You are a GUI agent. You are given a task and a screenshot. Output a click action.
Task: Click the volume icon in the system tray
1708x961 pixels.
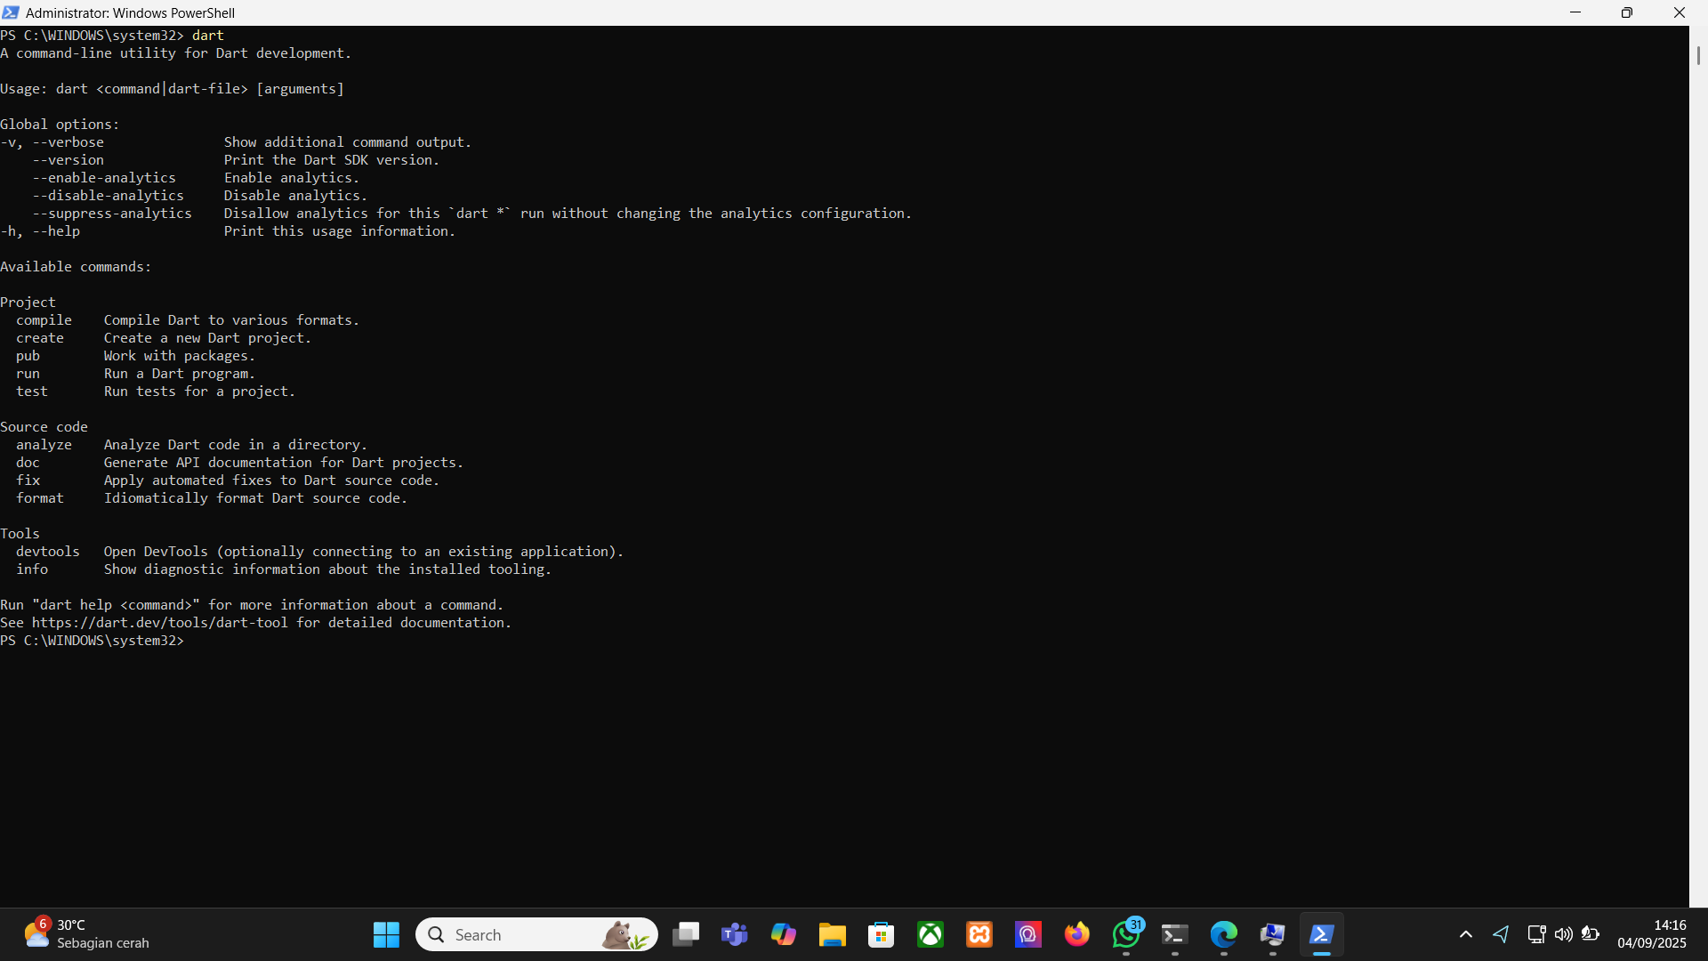[x=1564, y=934]
